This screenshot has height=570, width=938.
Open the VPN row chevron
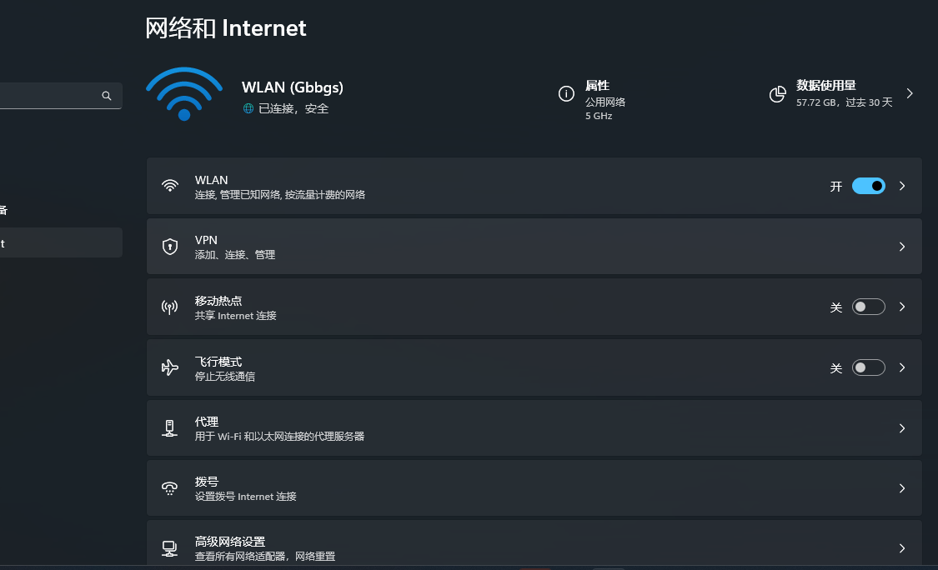point(902,247)
